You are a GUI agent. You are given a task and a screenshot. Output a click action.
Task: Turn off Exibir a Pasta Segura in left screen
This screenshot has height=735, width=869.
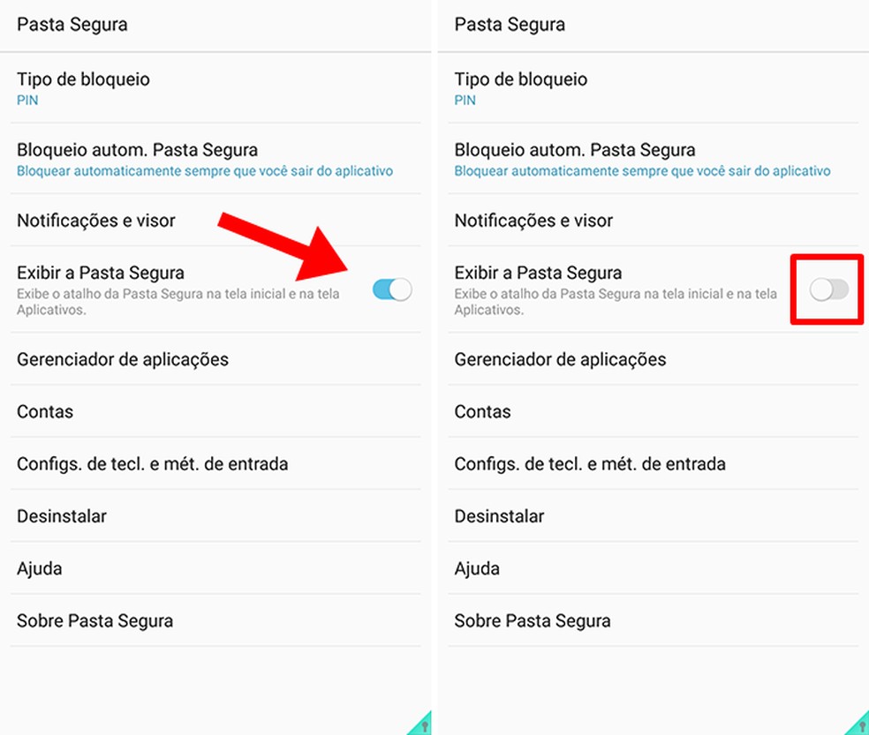(392, 289)
